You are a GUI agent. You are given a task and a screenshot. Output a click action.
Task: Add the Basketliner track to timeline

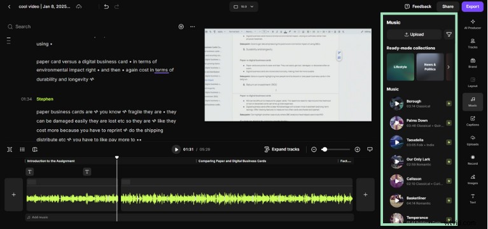449,200
